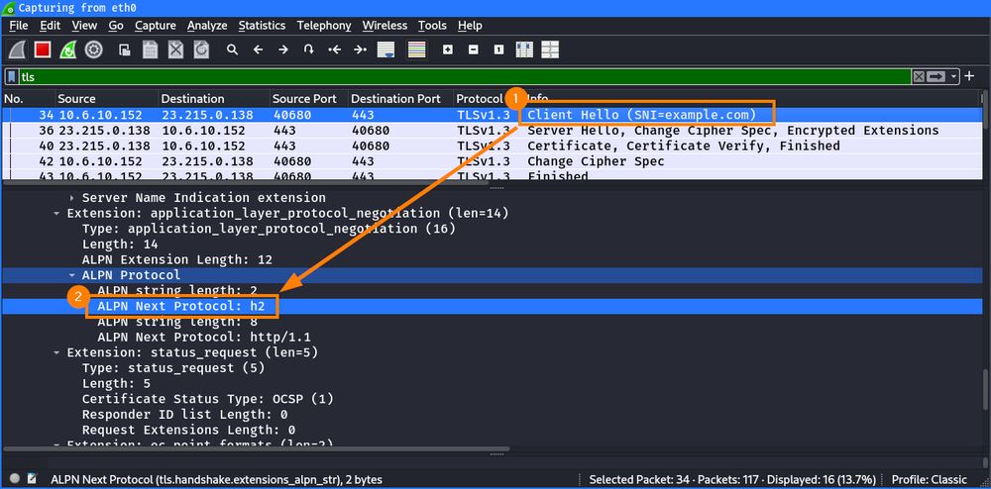
Task: Clear the tls display filter
Action: tap(919, 76)
